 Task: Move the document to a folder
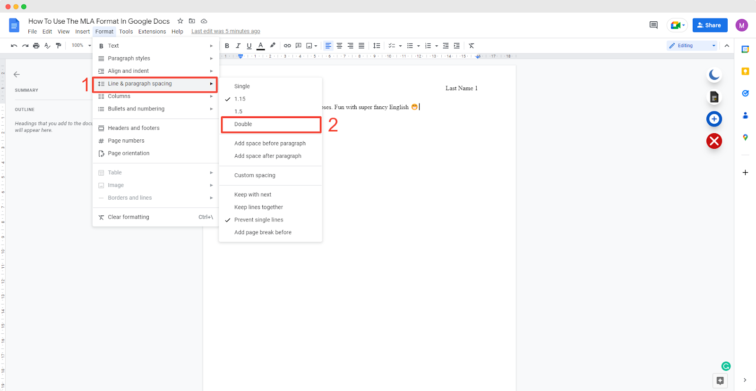pyautogui.click(x=192, y=21)
